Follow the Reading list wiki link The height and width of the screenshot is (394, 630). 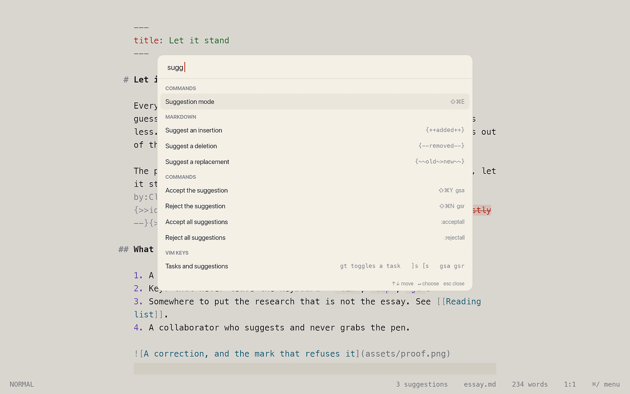tap(463, 302)
